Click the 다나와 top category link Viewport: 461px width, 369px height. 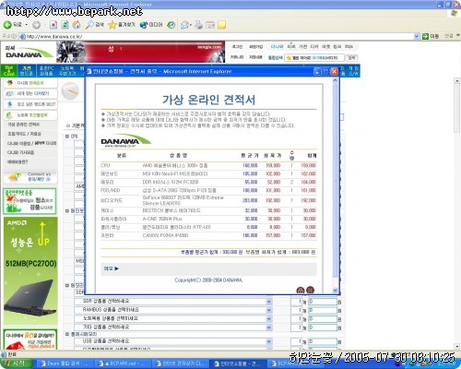pos(277,47)
